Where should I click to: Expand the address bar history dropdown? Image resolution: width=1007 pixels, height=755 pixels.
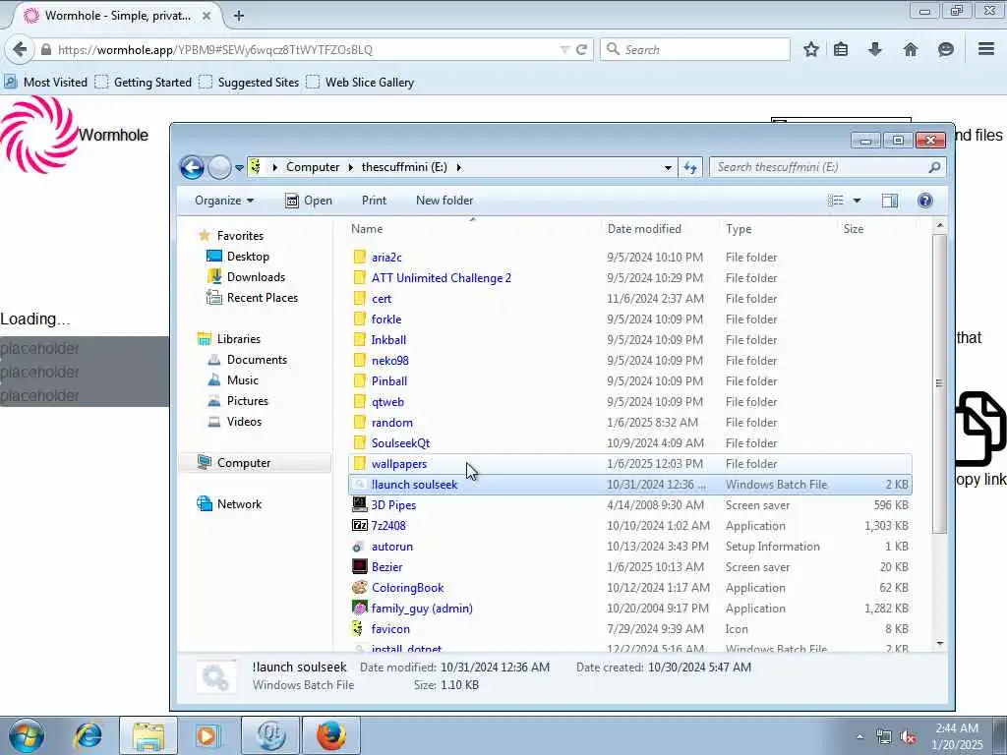click(x=668, y=167)
